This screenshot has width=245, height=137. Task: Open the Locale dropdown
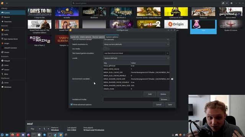click(136, 58)
